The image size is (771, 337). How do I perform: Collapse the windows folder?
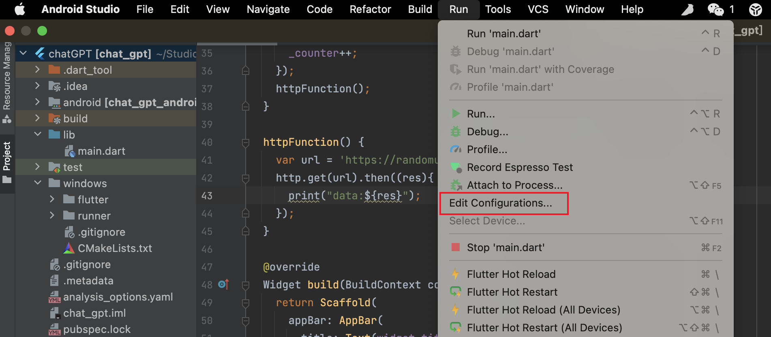(38, 183)
